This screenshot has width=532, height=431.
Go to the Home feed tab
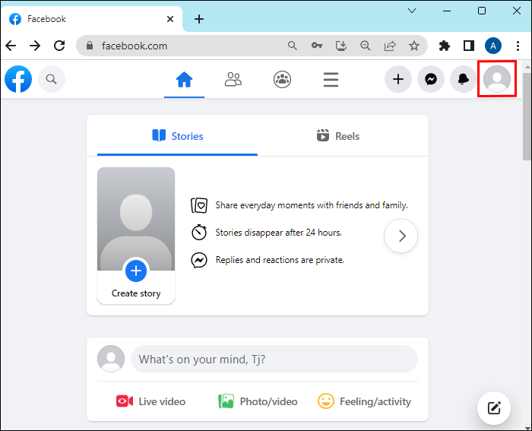click(x=184, y=80)
